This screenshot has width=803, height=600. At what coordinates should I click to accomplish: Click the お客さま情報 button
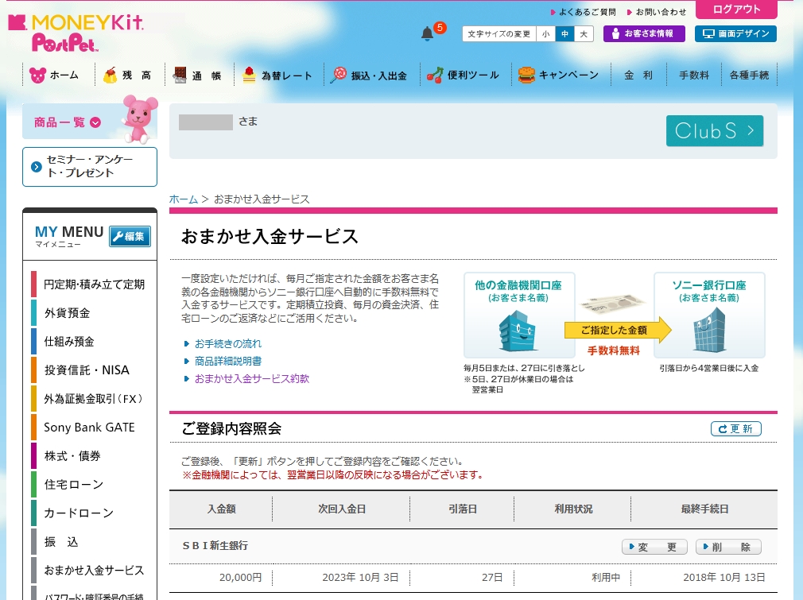tap(644, 34)
